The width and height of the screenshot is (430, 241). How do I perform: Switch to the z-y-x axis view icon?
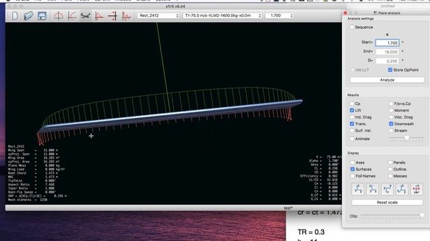click(x=372, y=189)
